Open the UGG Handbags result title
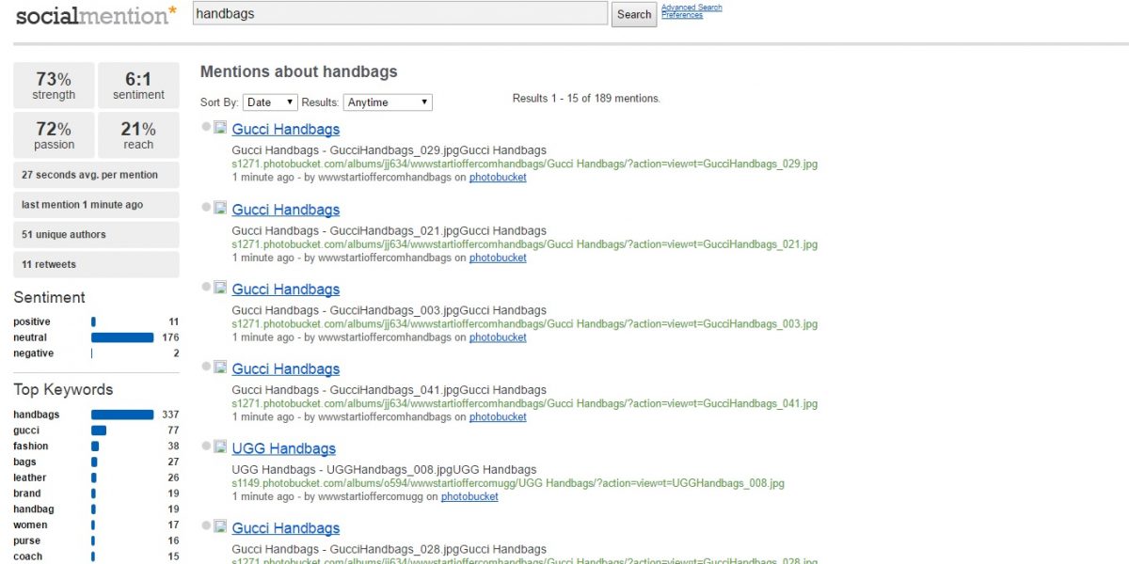Image resolution: width=1129 pixels, height=564 pixels. click(x=284, y=449)
